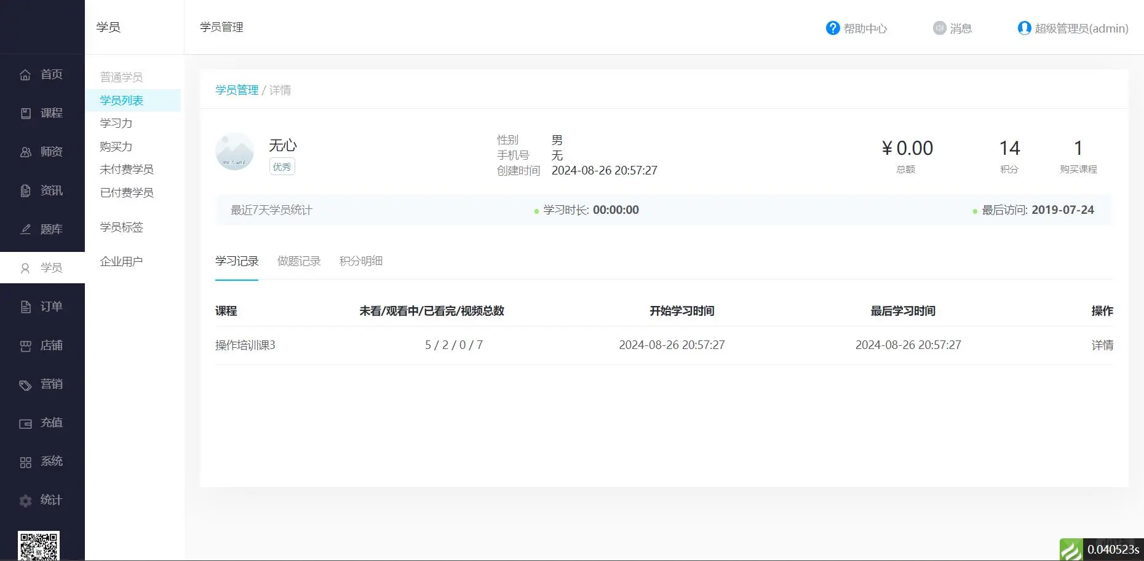Select 企业用户 in the submenu

coord(121,261)
